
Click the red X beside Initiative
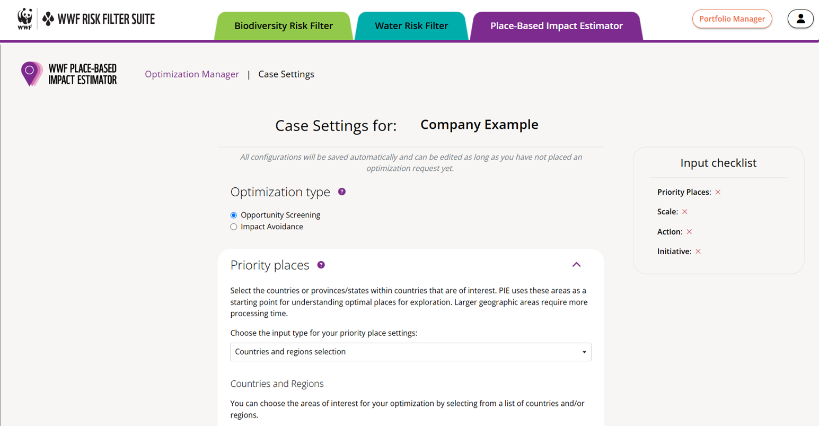698,251
